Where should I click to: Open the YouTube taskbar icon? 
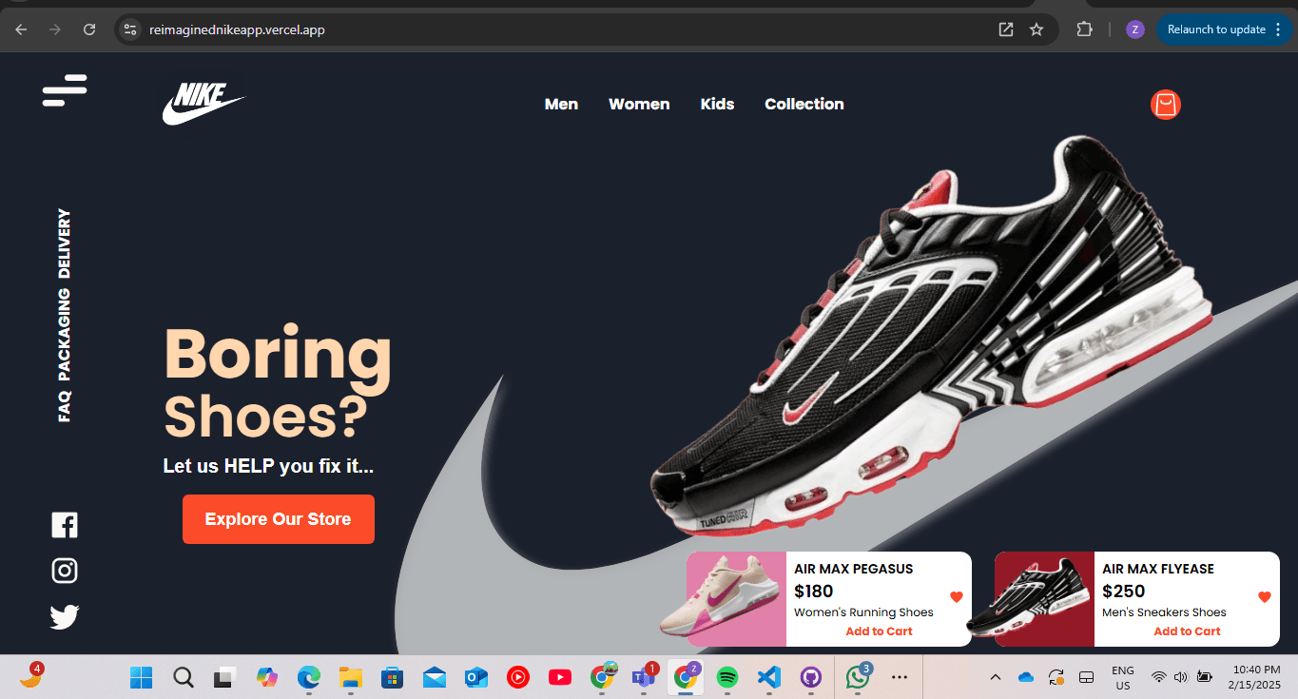[560, 677]
